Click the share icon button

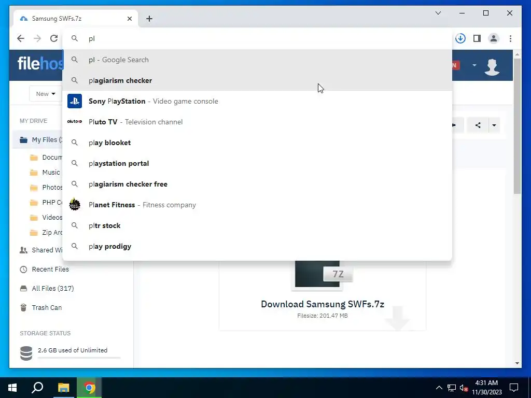coord(478,125)
